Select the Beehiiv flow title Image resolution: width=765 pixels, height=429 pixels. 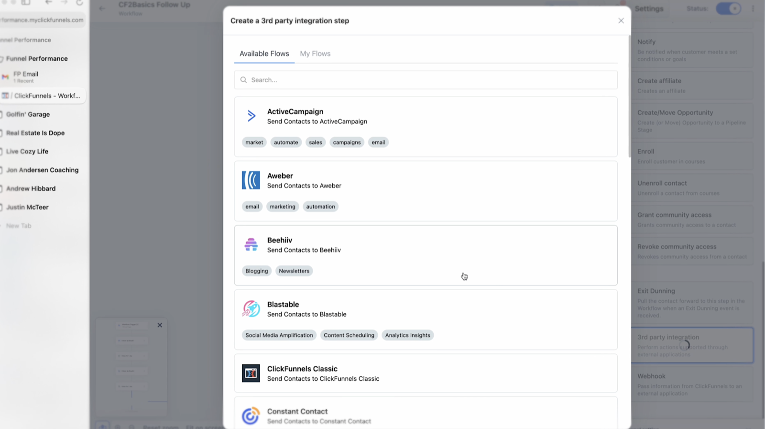280,240
